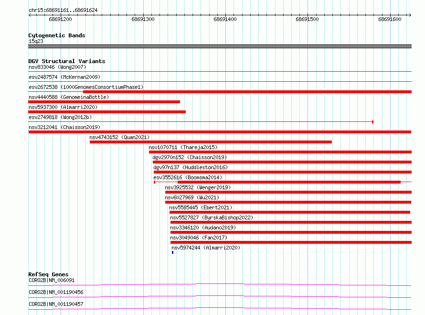425x315 pixels.
Task: Select the red bar under nsv4440588
Action: click(104, 102)
